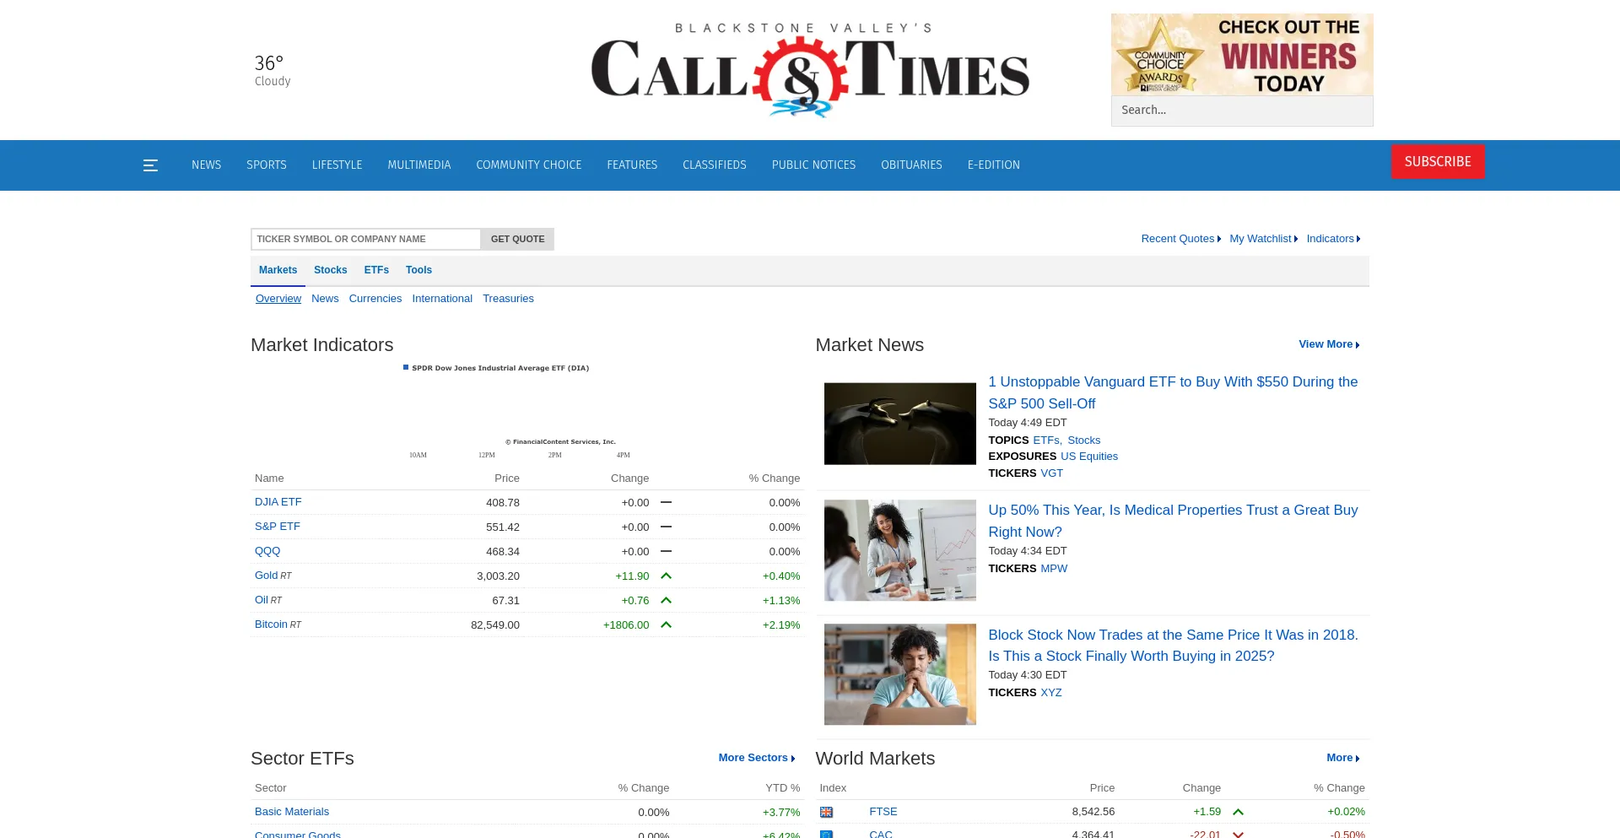This screenshot has height=838, width=1620.
Task: Open the DJIA ETF link
Action: [278, 502]
